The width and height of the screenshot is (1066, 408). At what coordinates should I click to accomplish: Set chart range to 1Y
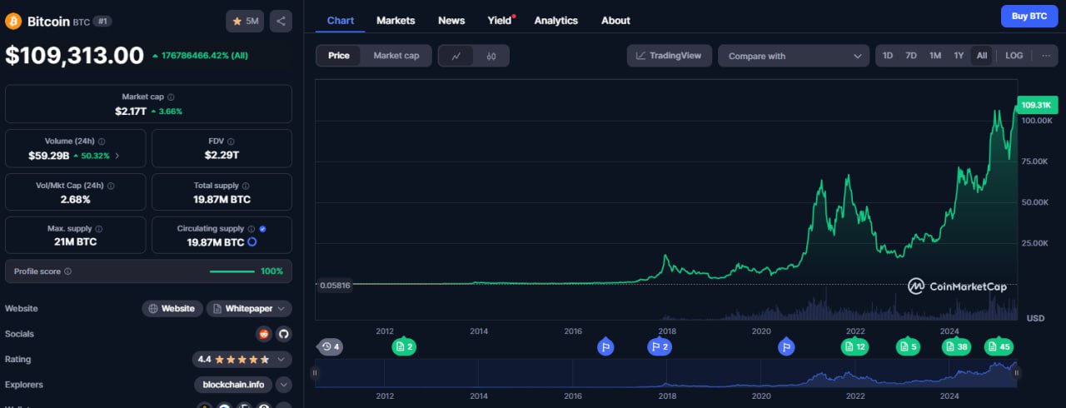[959, 56]
